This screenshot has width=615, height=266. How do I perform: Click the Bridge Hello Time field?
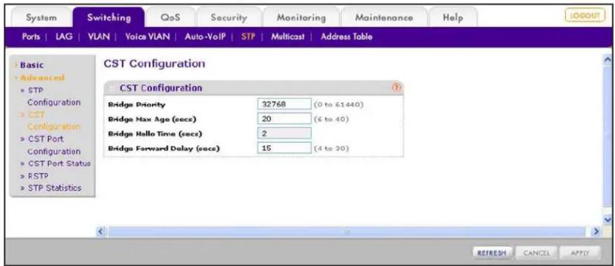tap(285, 134)
